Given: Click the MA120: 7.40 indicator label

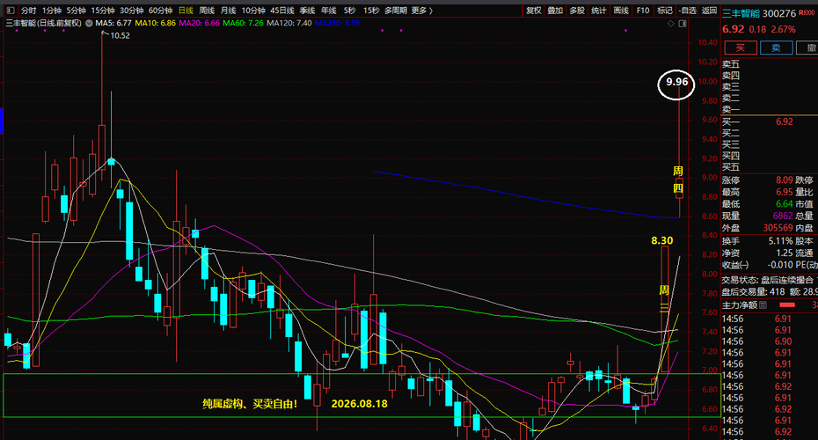Looking at the screenshot, I should pos(289,24).
